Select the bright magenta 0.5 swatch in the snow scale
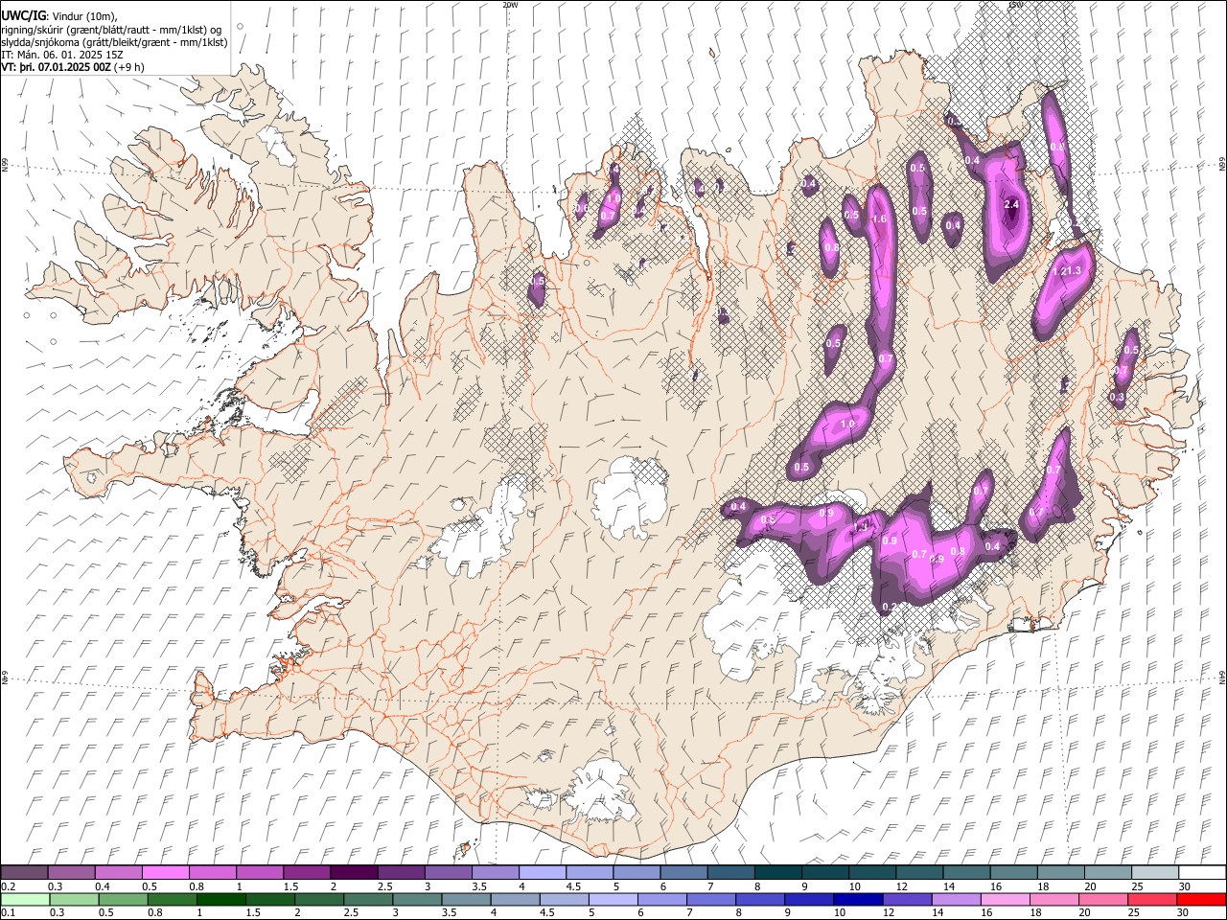This screenshot has width=1227, height=920. tap(165, 873)
